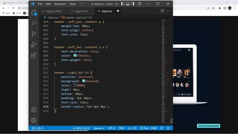Viewport: 238px width, 134px height.
Task: Open the File menu
Action: [40, 4]
